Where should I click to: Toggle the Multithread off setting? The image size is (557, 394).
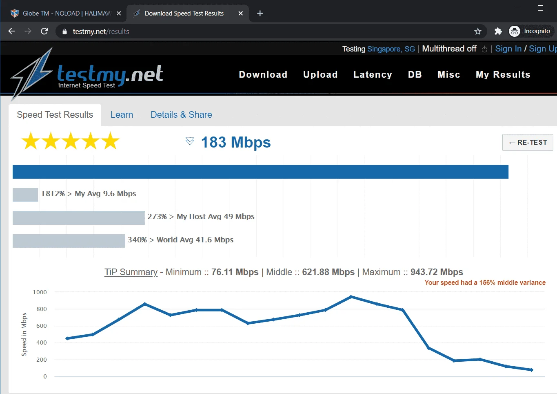point(449,49)
